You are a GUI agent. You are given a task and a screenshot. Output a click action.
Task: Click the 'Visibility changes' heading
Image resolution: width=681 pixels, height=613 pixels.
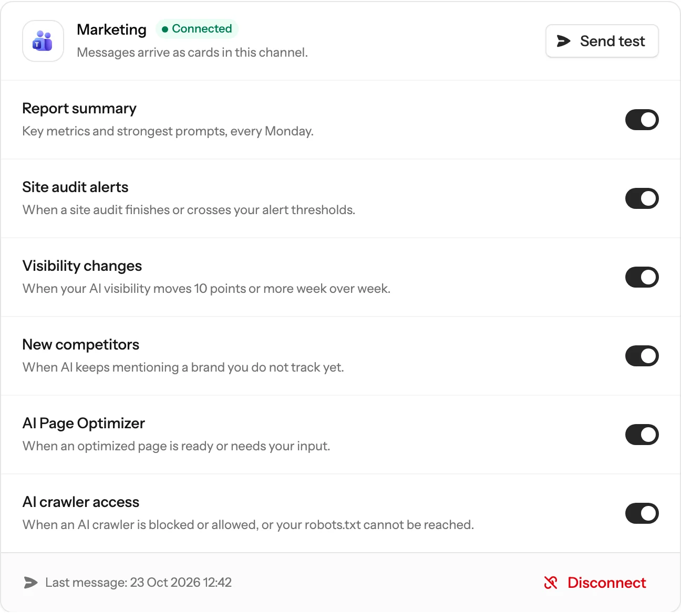(82, 266)
